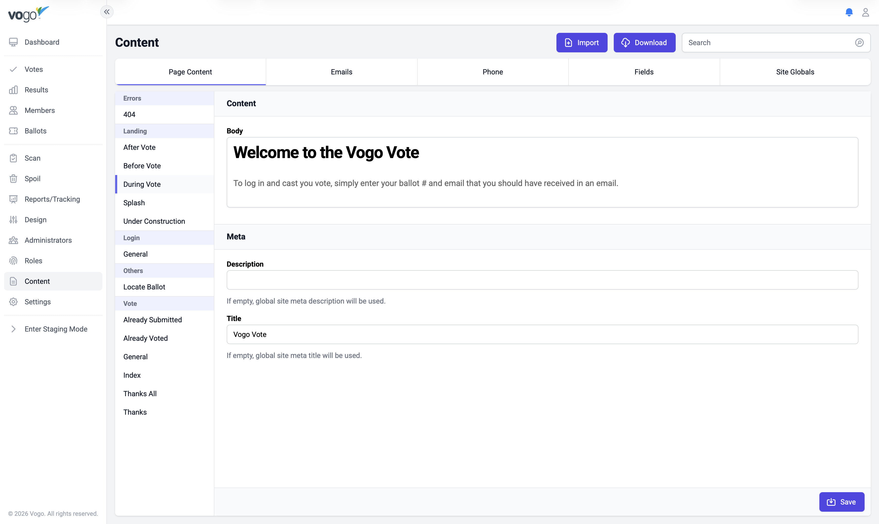Click the Dashboard monitor icon
This screenshot has width=879, height=524.
coord(13,42)
